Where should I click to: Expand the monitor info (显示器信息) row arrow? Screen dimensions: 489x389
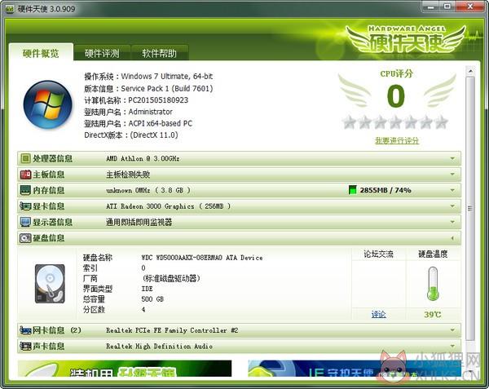coord(452,222)
